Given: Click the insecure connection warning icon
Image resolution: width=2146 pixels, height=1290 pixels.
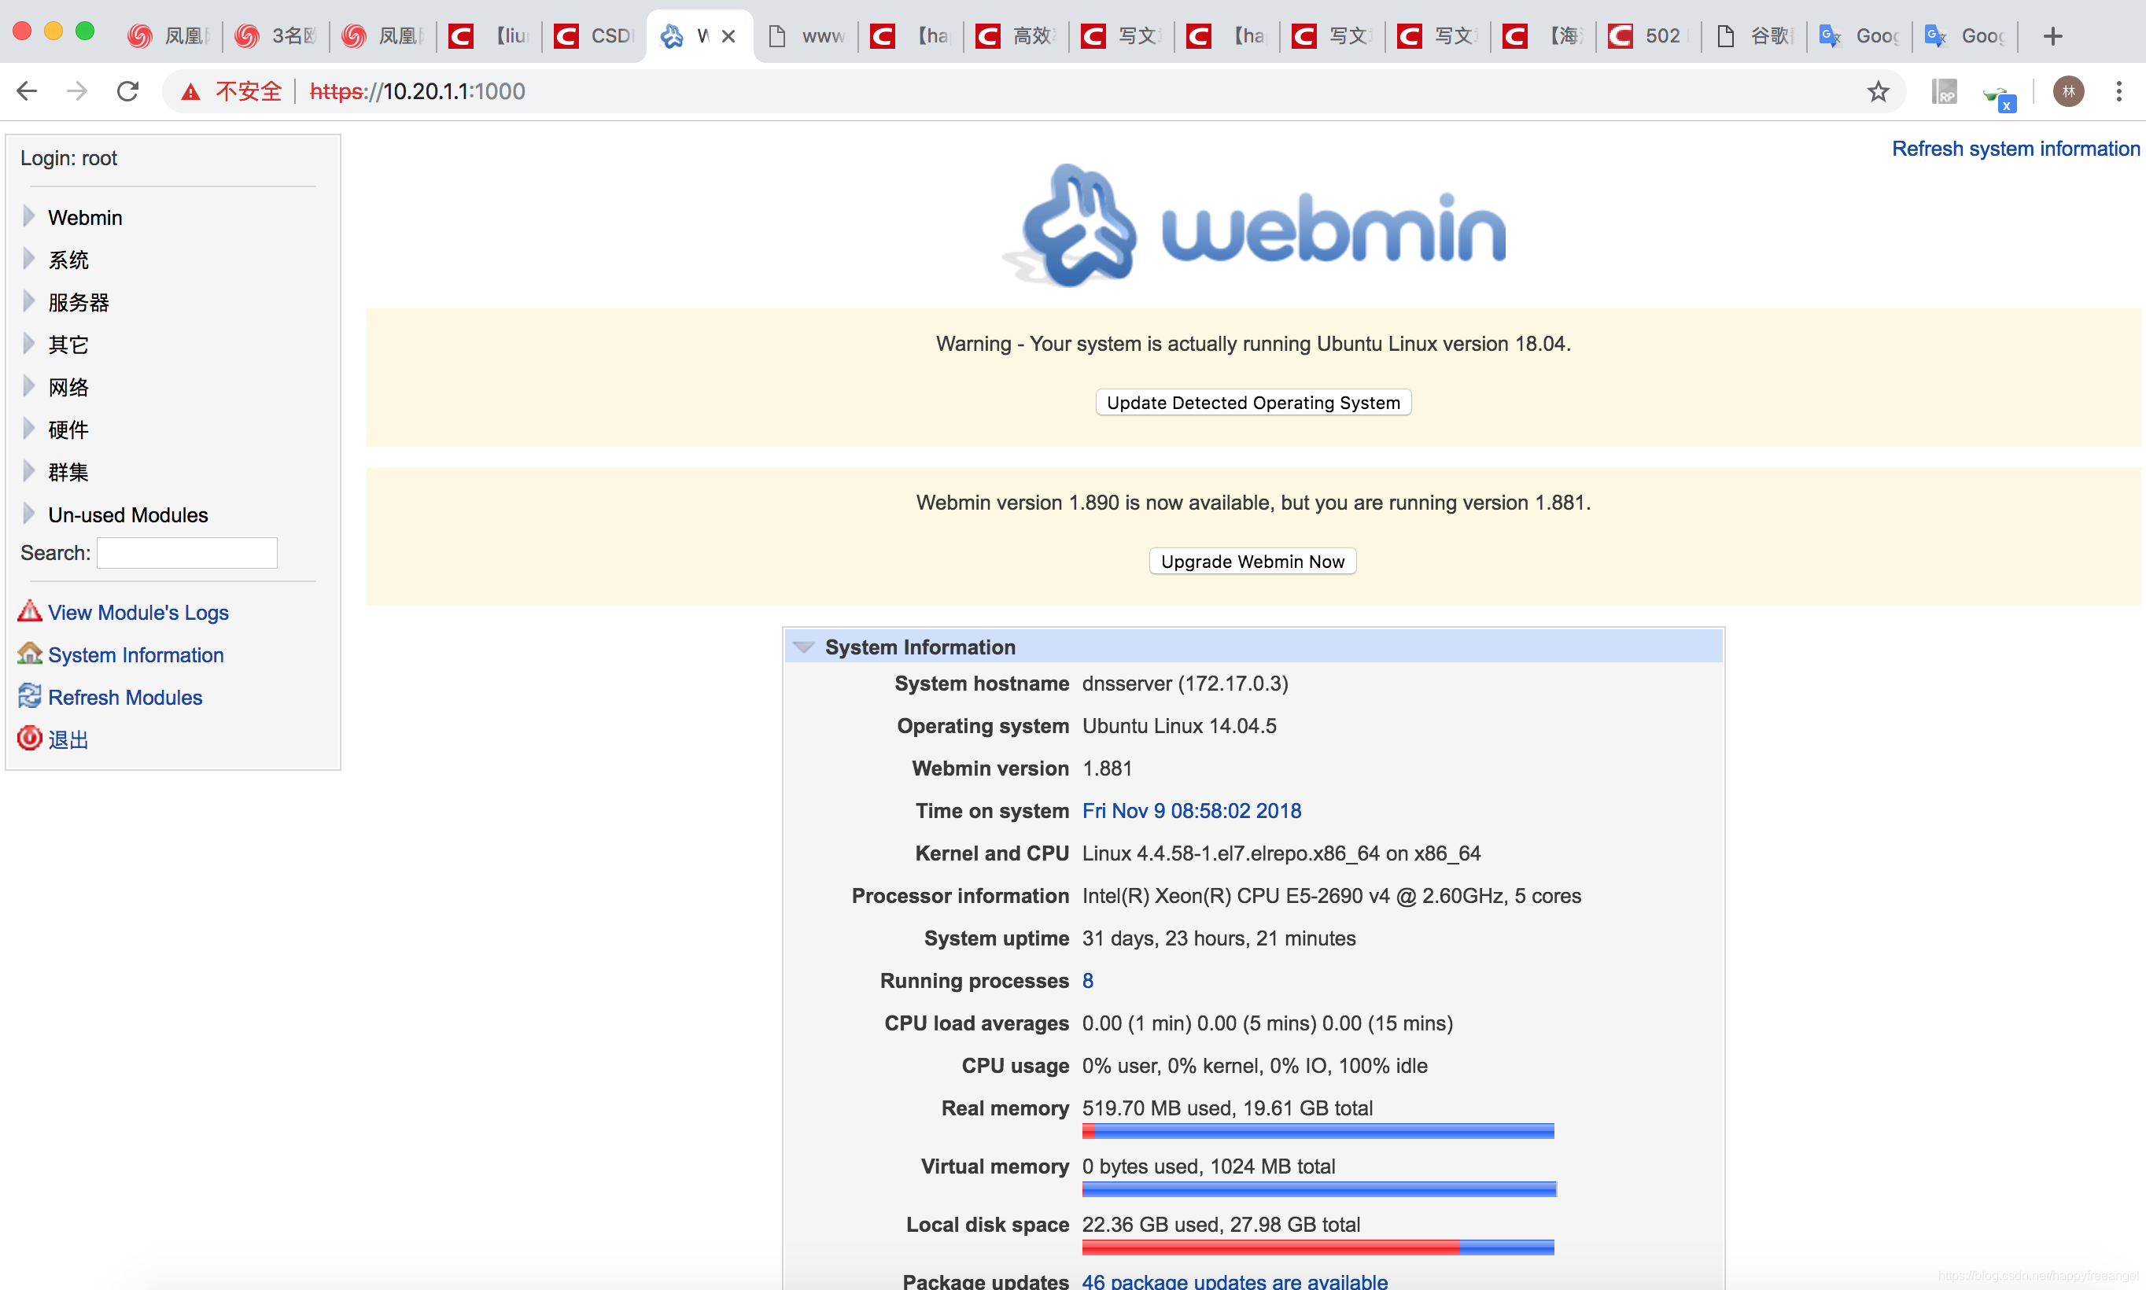Looking at the screenshot, I should pyautogui.click(x=190, y=91).
